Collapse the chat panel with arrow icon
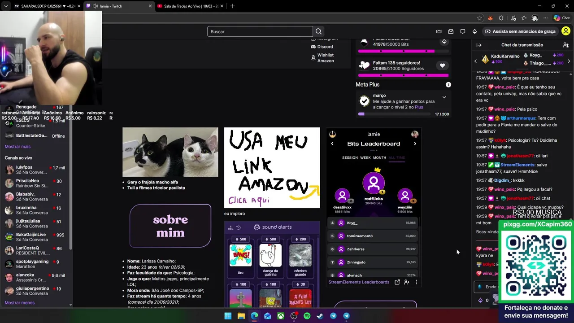574x323 pixels. point(479,45)
